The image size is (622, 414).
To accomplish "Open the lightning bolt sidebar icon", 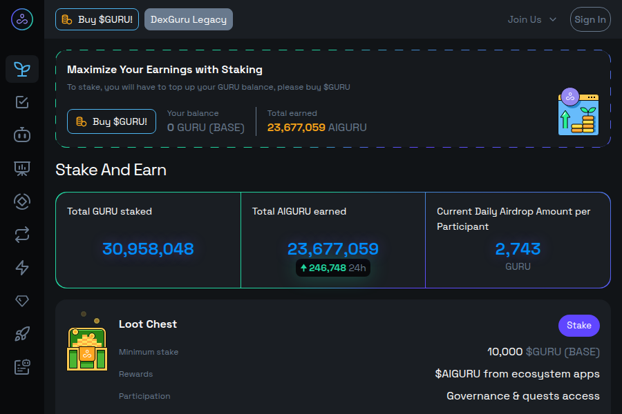I will coord(22,268).
